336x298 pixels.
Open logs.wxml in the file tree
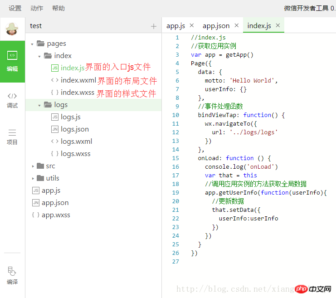pos(77,142)
